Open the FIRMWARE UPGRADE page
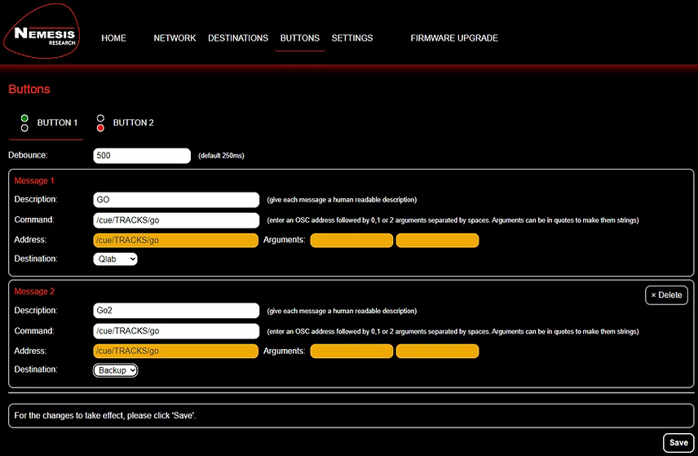698x456 pixels. 453,38
